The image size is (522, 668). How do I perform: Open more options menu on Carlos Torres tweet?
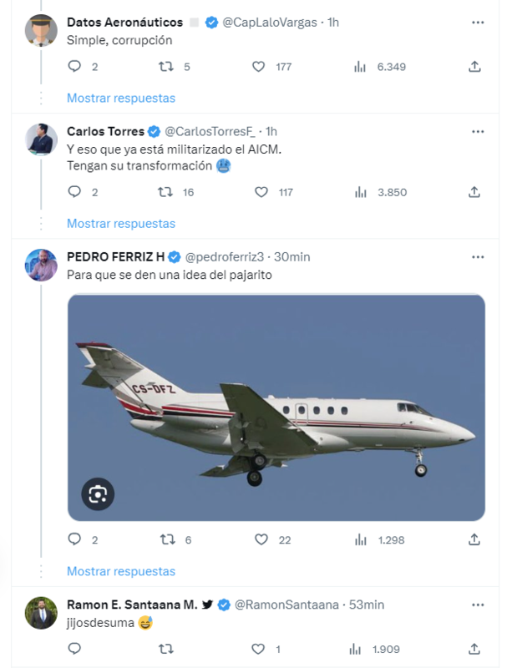478,131
